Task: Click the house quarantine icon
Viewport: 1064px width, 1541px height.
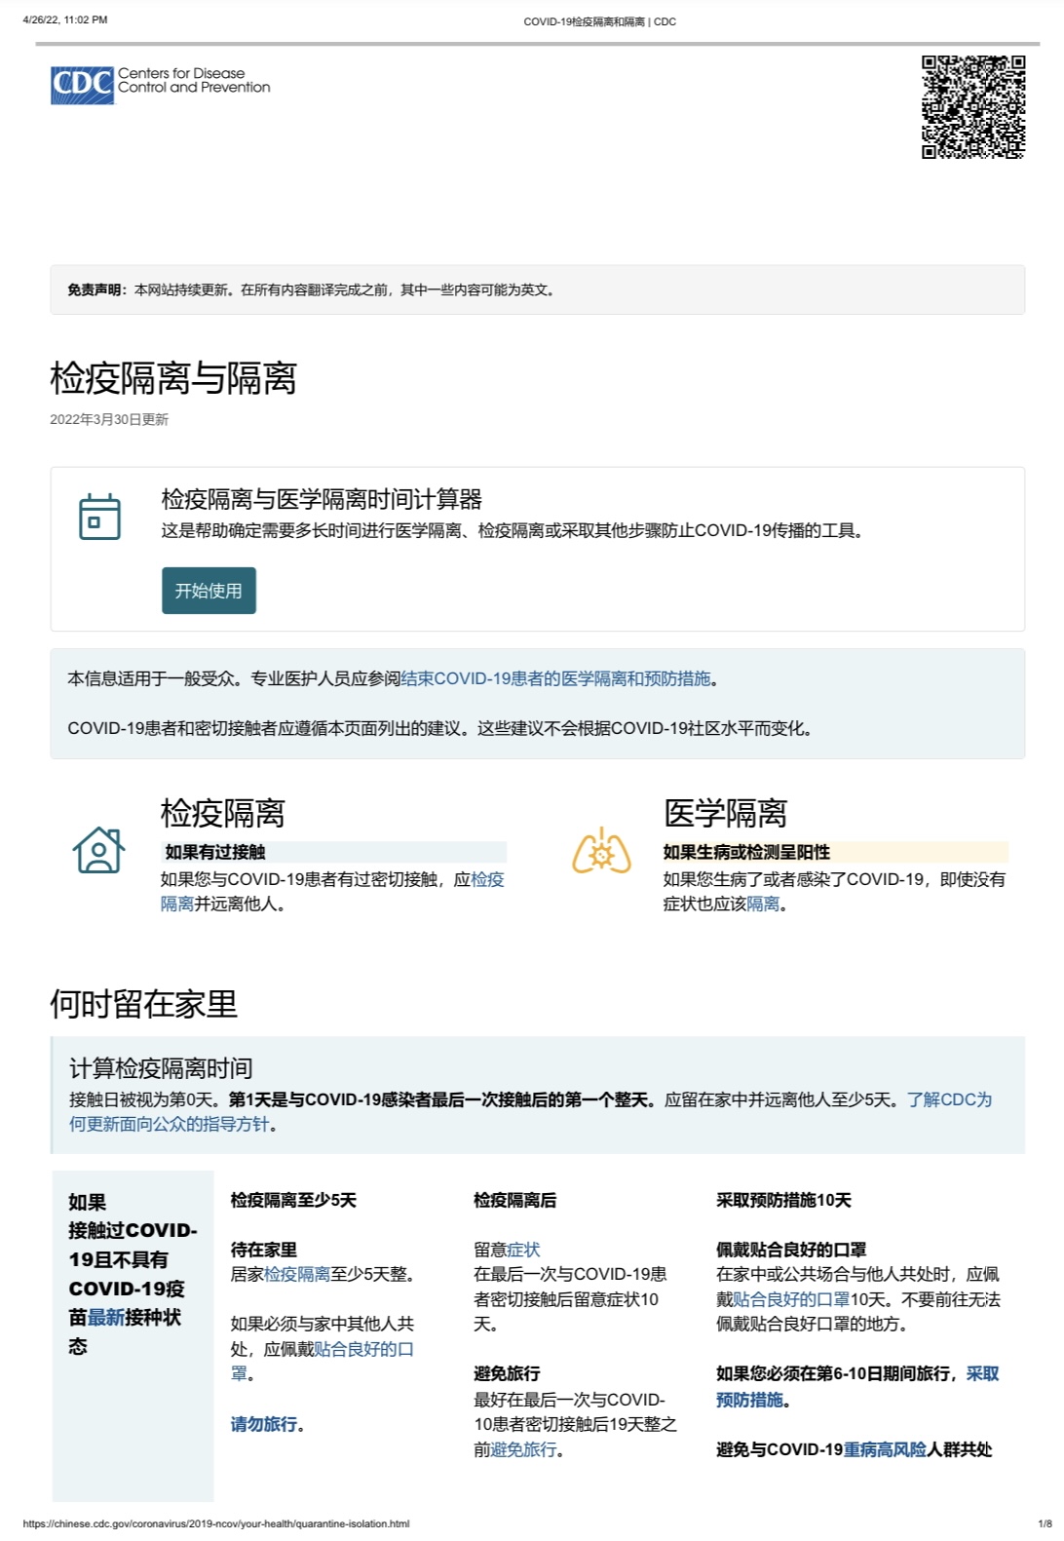Action: (x=98, y=850)
